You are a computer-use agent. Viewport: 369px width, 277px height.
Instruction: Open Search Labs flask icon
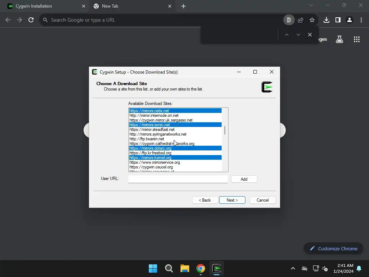(339, 39)
